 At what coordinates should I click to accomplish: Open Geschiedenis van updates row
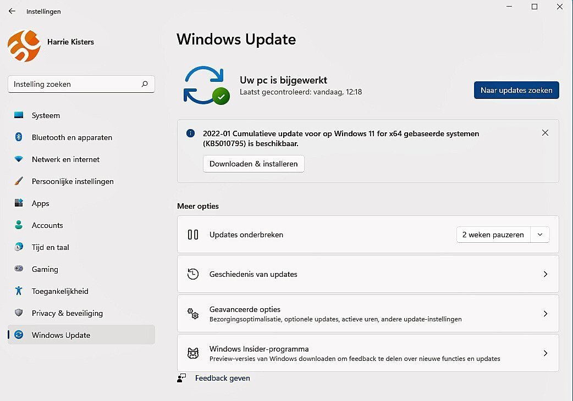pos(368,274)
